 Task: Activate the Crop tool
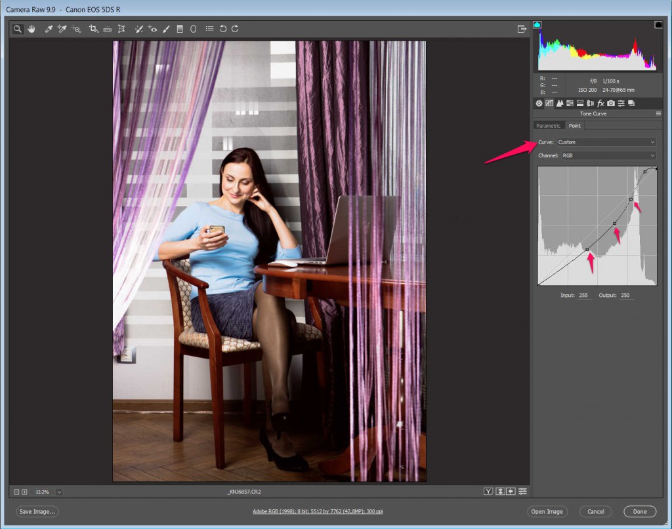93,29
